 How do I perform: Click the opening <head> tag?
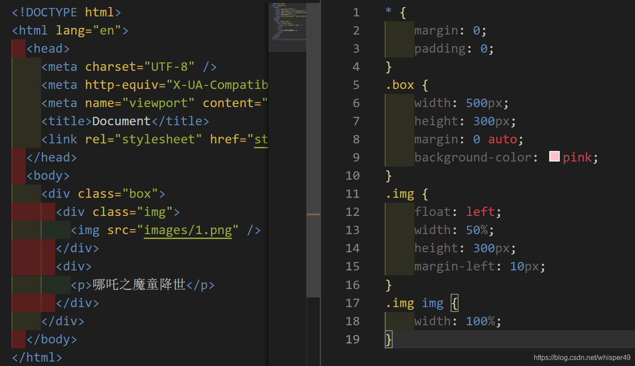tap(48, 49)
